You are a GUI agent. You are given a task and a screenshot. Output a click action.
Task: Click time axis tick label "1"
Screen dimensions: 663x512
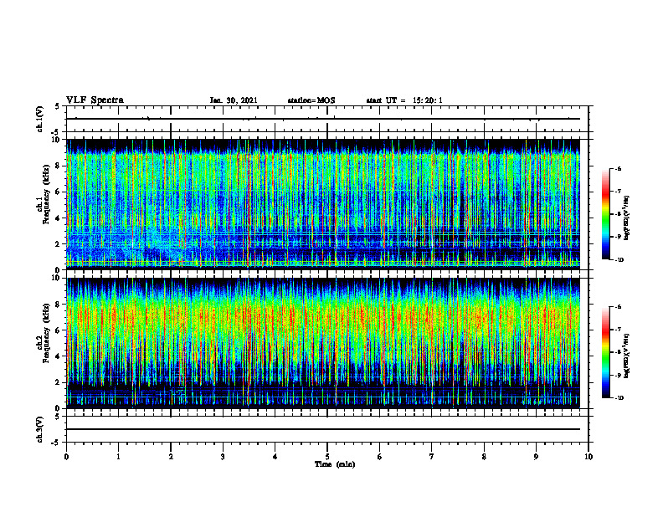pyautogui.click(x=118, y=457)
